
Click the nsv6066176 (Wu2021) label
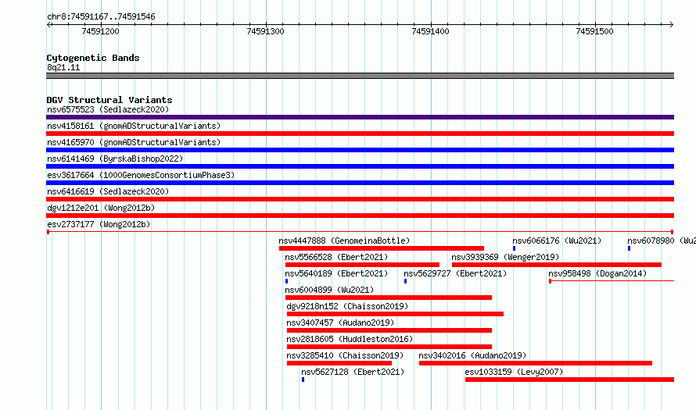coord(557,241)
